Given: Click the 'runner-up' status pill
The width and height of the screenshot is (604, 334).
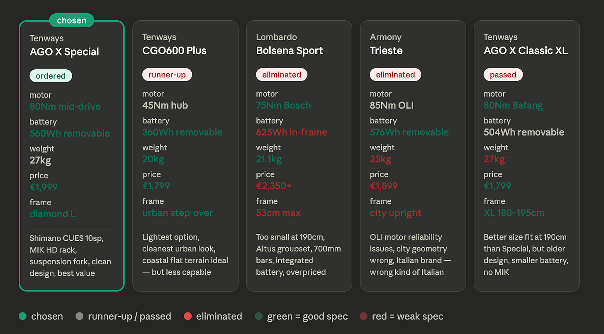Looking at the screenshot, I should pos(167,75).
